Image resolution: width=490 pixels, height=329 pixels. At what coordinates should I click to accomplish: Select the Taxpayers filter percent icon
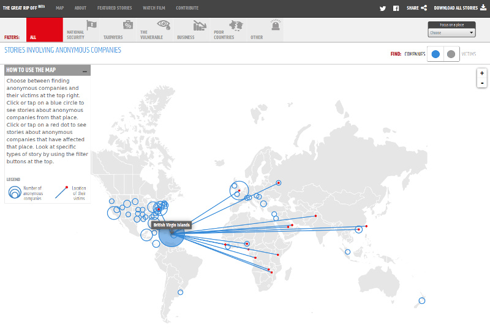point(127,24)
